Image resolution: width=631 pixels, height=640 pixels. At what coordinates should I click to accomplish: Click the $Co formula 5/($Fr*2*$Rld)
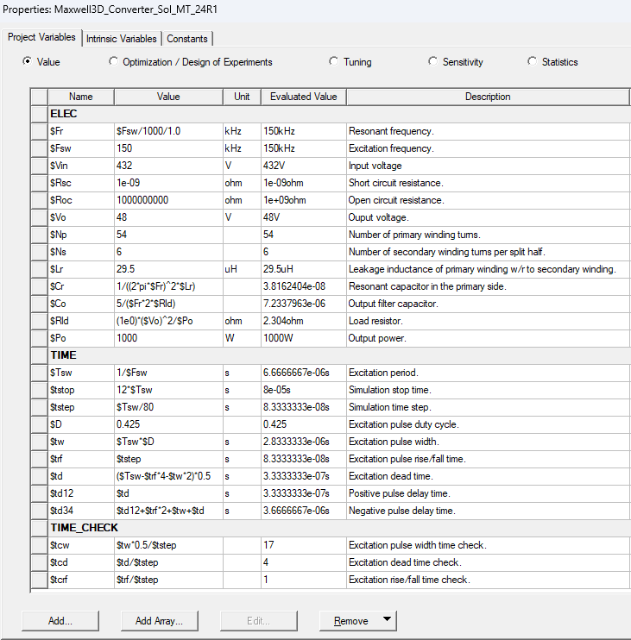click(x=168, y=304)
